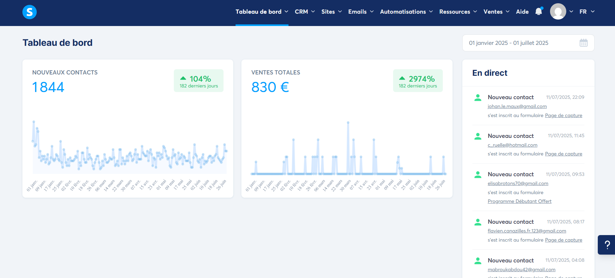Click the En direct heading
This screenshot has height=278, width=615.
click(x=490, y=73)
